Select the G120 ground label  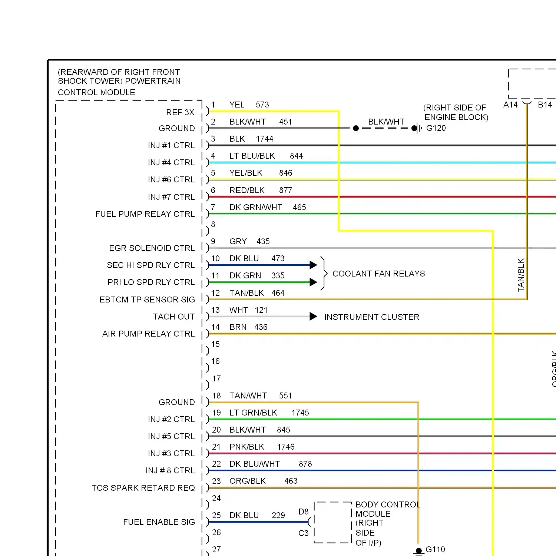(x=436, y=128)
